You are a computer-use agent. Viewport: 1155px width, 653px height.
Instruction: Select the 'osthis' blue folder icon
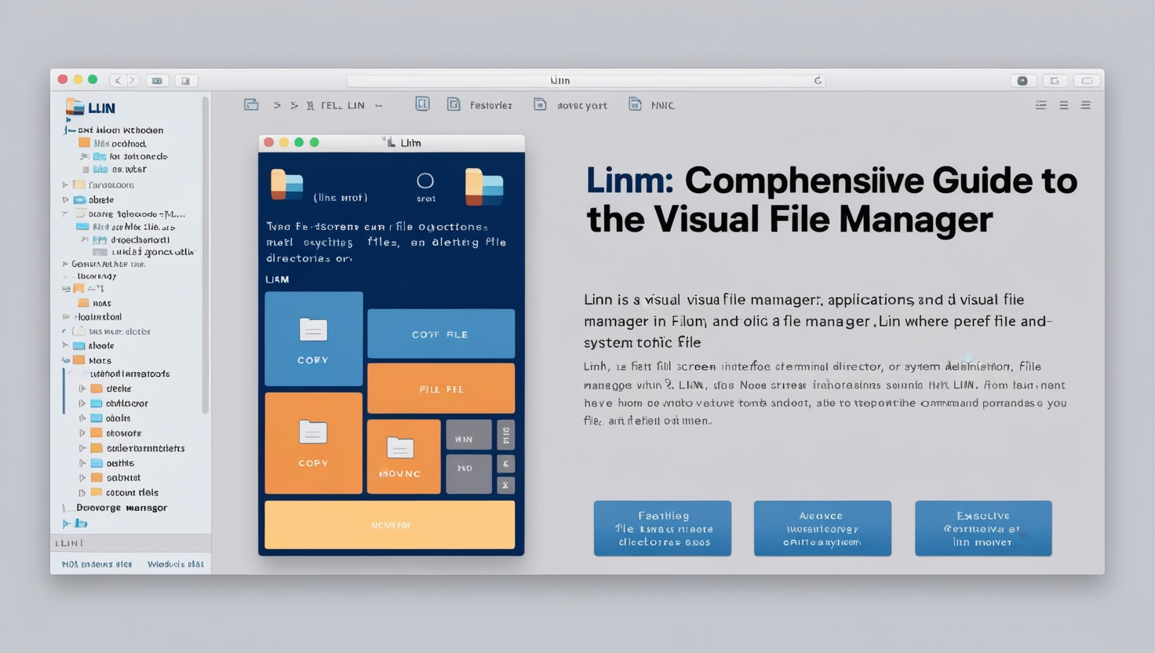click(x=97, y=463)
